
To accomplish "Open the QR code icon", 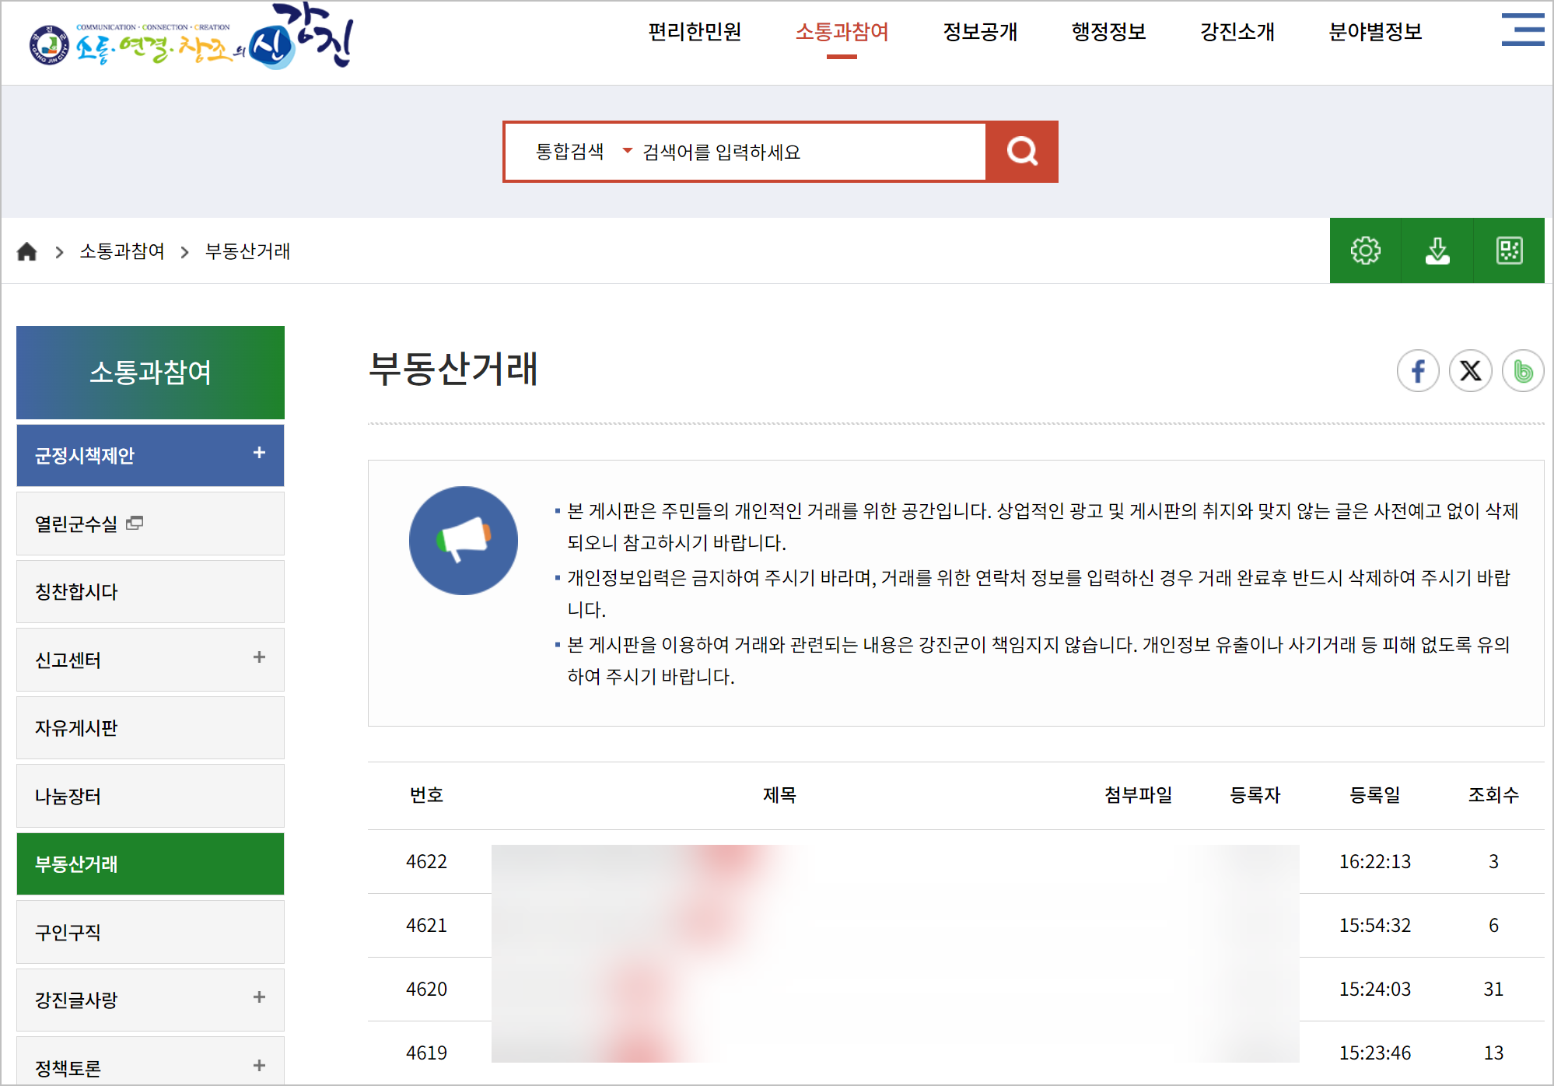I will pyautogui.click(x=1509, y=250).
